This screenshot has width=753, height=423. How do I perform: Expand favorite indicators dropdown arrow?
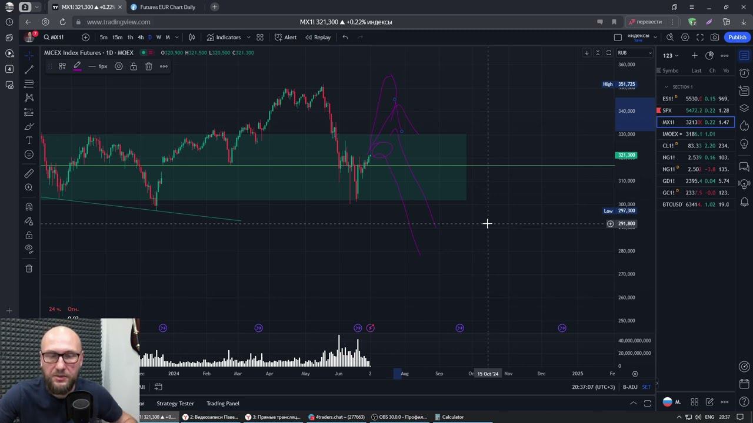tap(248, 37)
